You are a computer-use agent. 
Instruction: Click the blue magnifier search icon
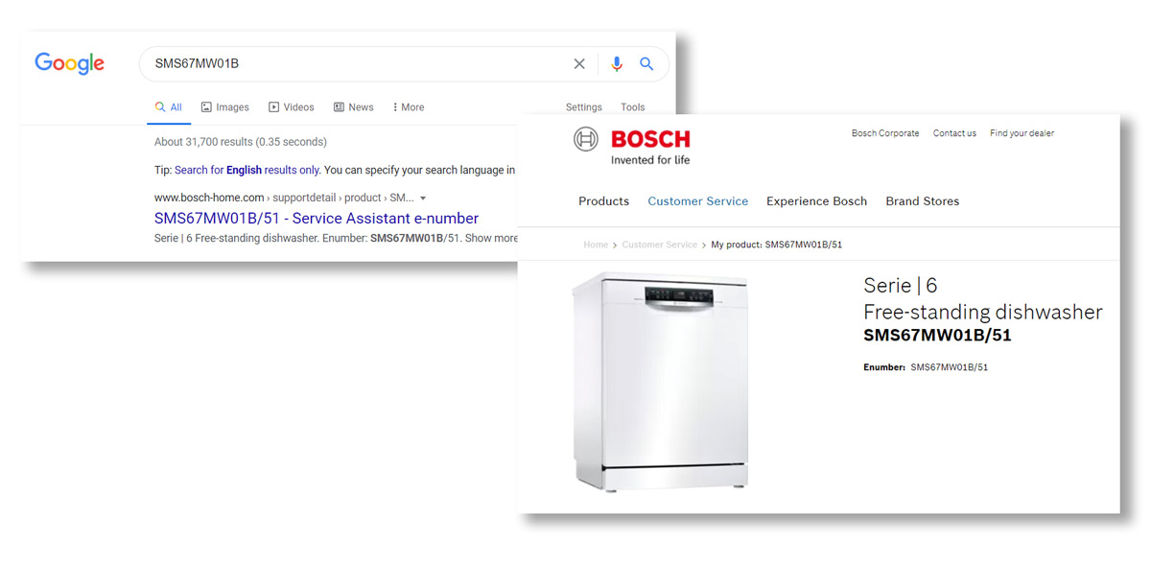coord(646,64)
